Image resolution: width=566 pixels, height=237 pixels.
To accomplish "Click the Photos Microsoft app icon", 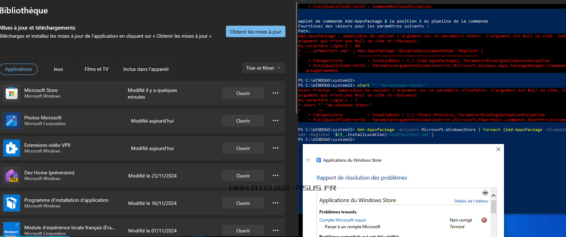I will (12, 121).
